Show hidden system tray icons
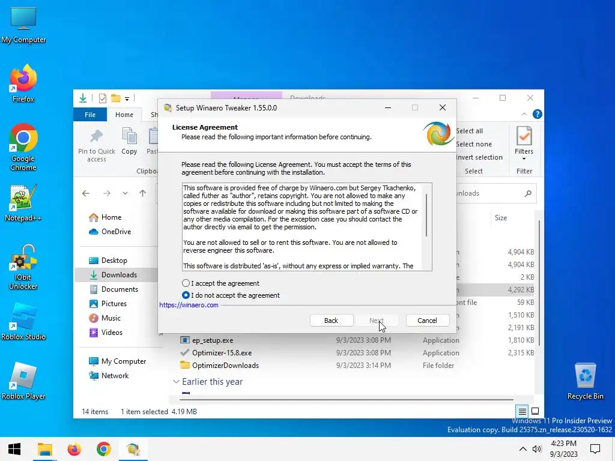This screenshot has height=461, width=615. coord(523,449)
